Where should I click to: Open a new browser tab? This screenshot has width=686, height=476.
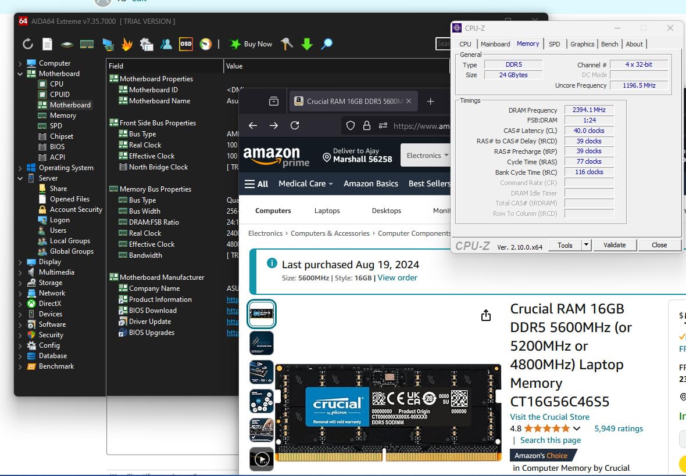[431, 102]
